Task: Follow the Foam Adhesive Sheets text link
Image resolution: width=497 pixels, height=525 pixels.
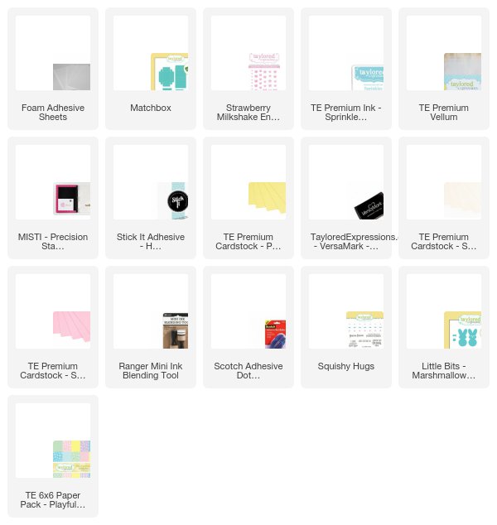Action: click(x=53, y=113)
